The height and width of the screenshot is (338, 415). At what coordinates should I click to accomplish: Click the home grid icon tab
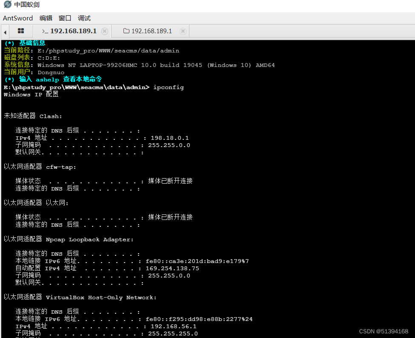click(21, 31)
